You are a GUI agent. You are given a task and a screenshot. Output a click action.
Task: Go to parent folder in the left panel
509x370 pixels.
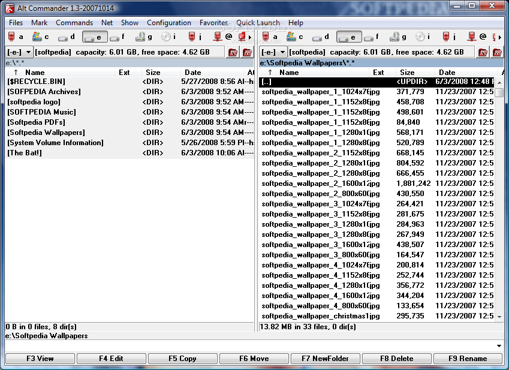[248, 52]
